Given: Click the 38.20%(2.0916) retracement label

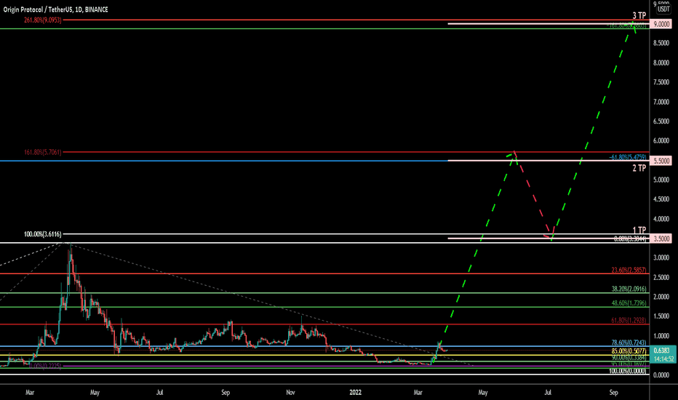Looking at the screenshot, I should (x=629, y=289).
